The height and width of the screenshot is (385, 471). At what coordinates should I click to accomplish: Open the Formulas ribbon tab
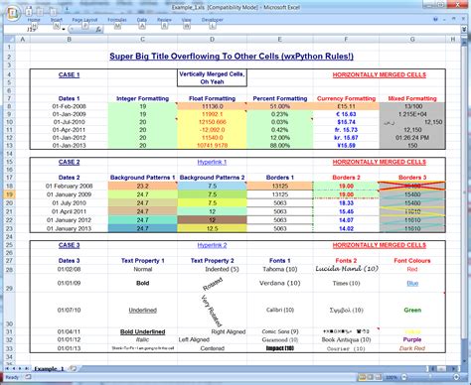117,20
